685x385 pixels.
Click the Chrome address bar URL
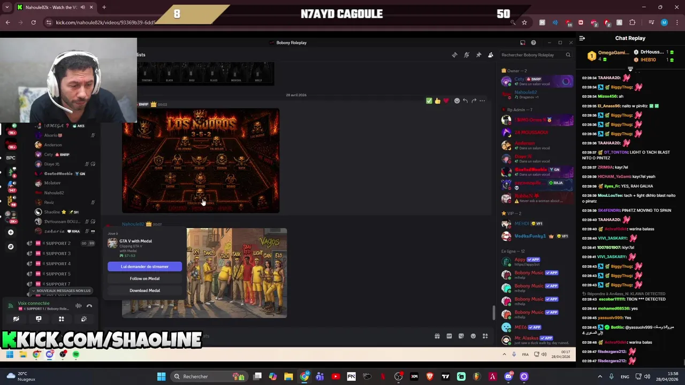pyautogui.click(x=105, y=22)
